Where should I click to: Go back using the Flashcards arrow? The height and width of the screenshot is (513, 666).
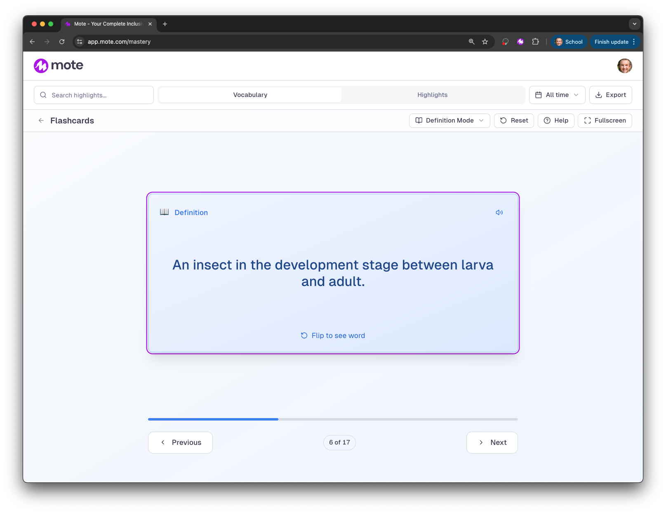[41, 121]
